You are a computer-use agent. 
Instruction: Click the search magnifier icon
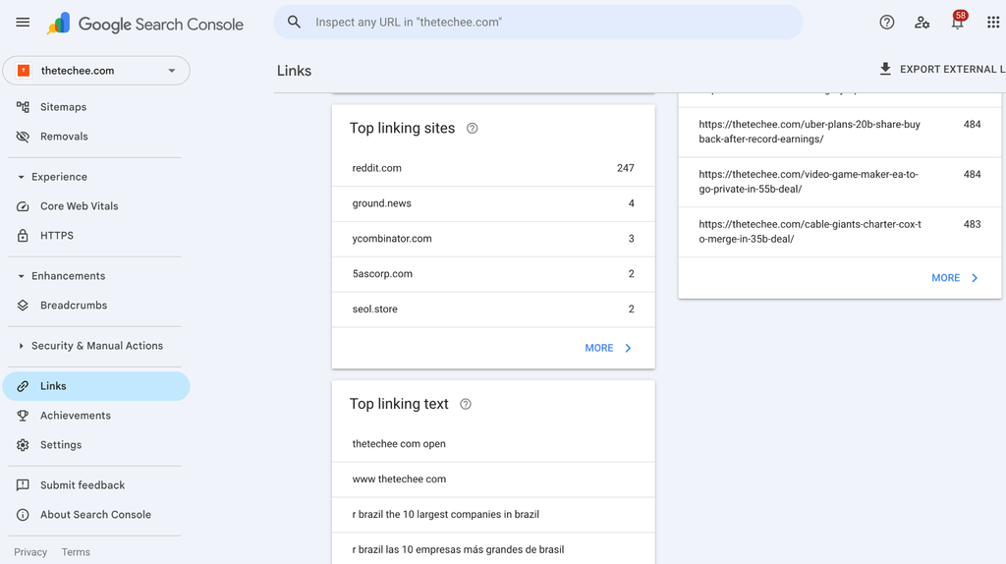pos(294,22)
